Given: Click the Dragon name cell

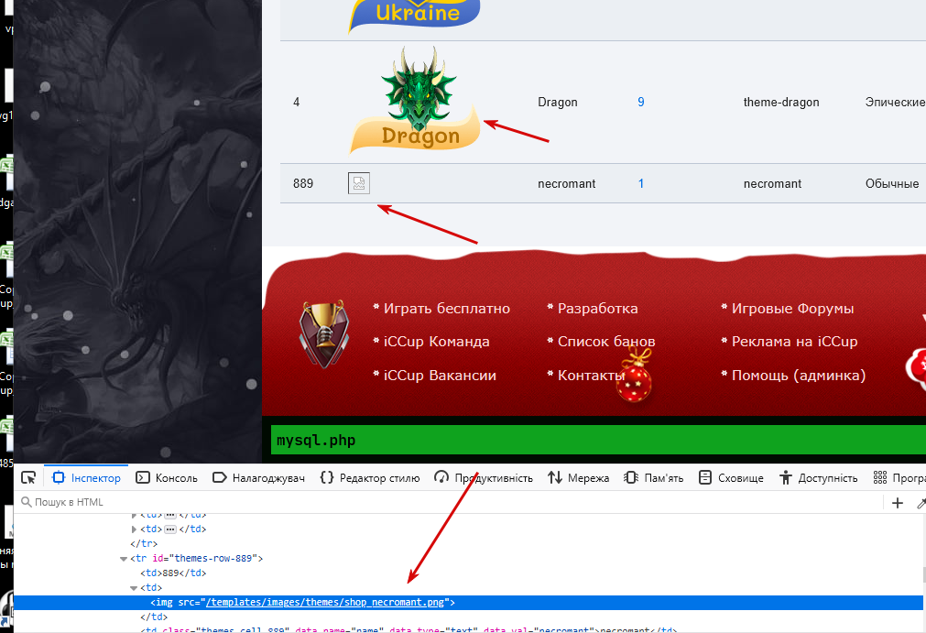Looking at the screenshot, I should pyautogui.click(x=558, y=103).
